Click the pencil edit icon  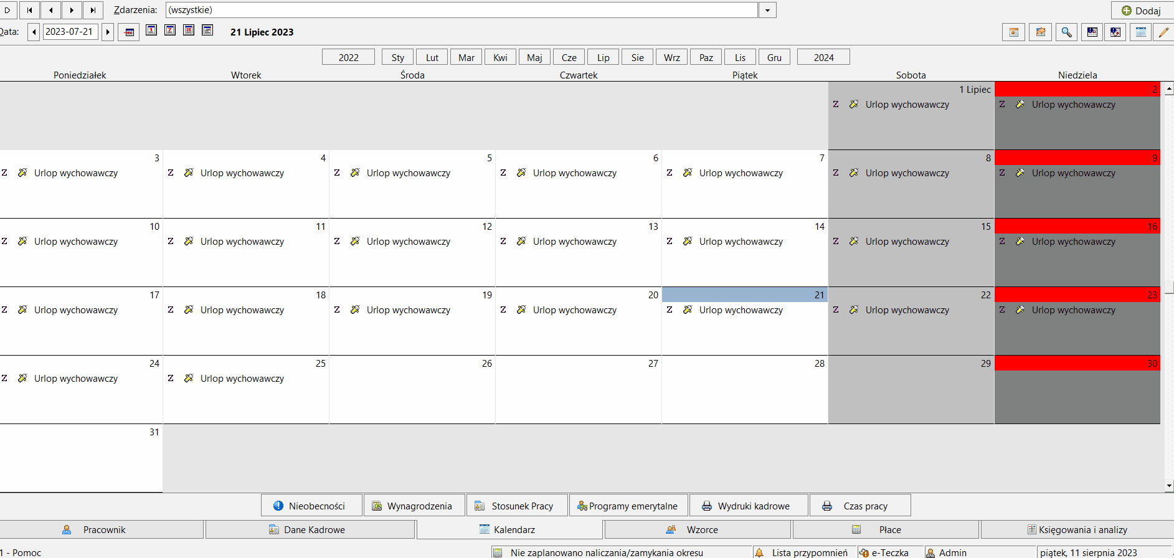point(1163,32)
